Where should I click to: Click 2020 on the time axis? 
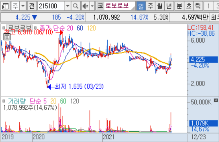pos(39,137)
